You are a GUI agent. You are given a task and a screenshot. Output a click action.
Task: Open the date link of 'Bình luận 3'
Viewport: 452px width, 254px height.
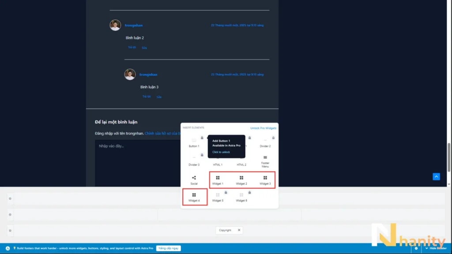click(x=237, y=75)
